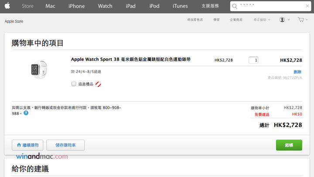Click the quantity input field
314x177 pixels.
(253, 60)
